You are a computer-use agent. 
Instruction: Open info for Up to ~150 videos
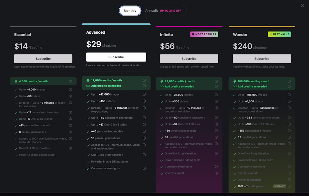[144, 101]
